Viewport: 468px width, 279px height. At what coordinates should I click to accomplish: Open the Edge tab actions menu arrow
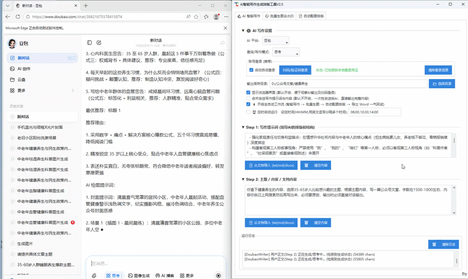[8, 5]
